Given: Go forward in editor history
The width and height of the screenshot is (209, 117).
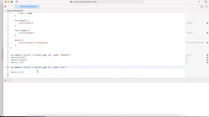Looking at the screenshot, I should click(x=12, y=6).
